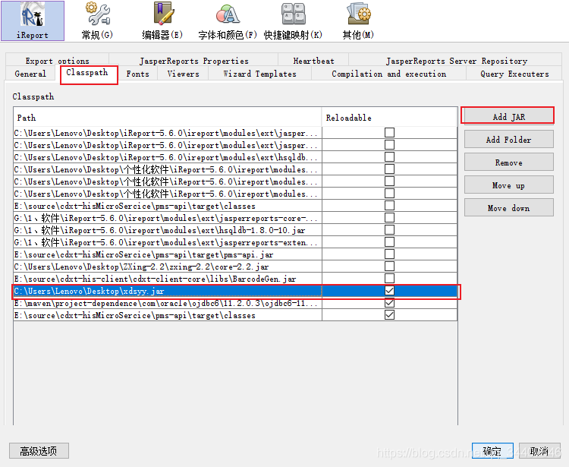This screenshot has width=569, height=467.
Task: Click the Path column header
Action: 168,117
